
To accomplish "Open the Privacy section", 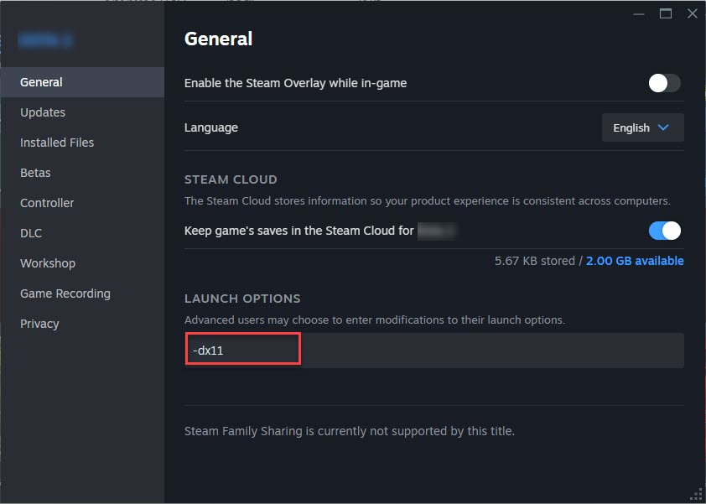I will (39, 324).
